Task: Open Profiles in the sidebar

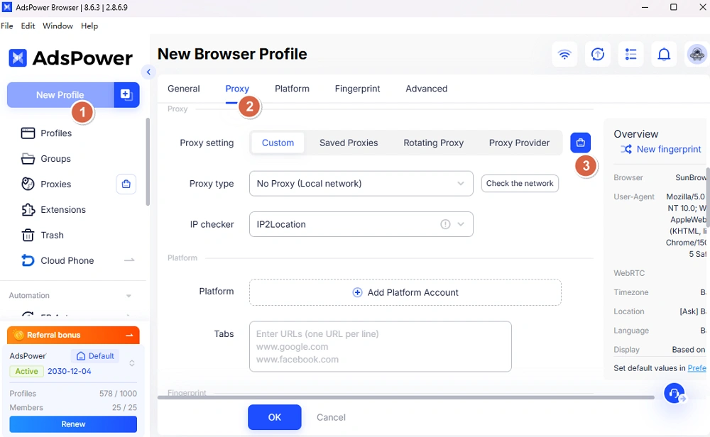Action: tap(56, 133)
